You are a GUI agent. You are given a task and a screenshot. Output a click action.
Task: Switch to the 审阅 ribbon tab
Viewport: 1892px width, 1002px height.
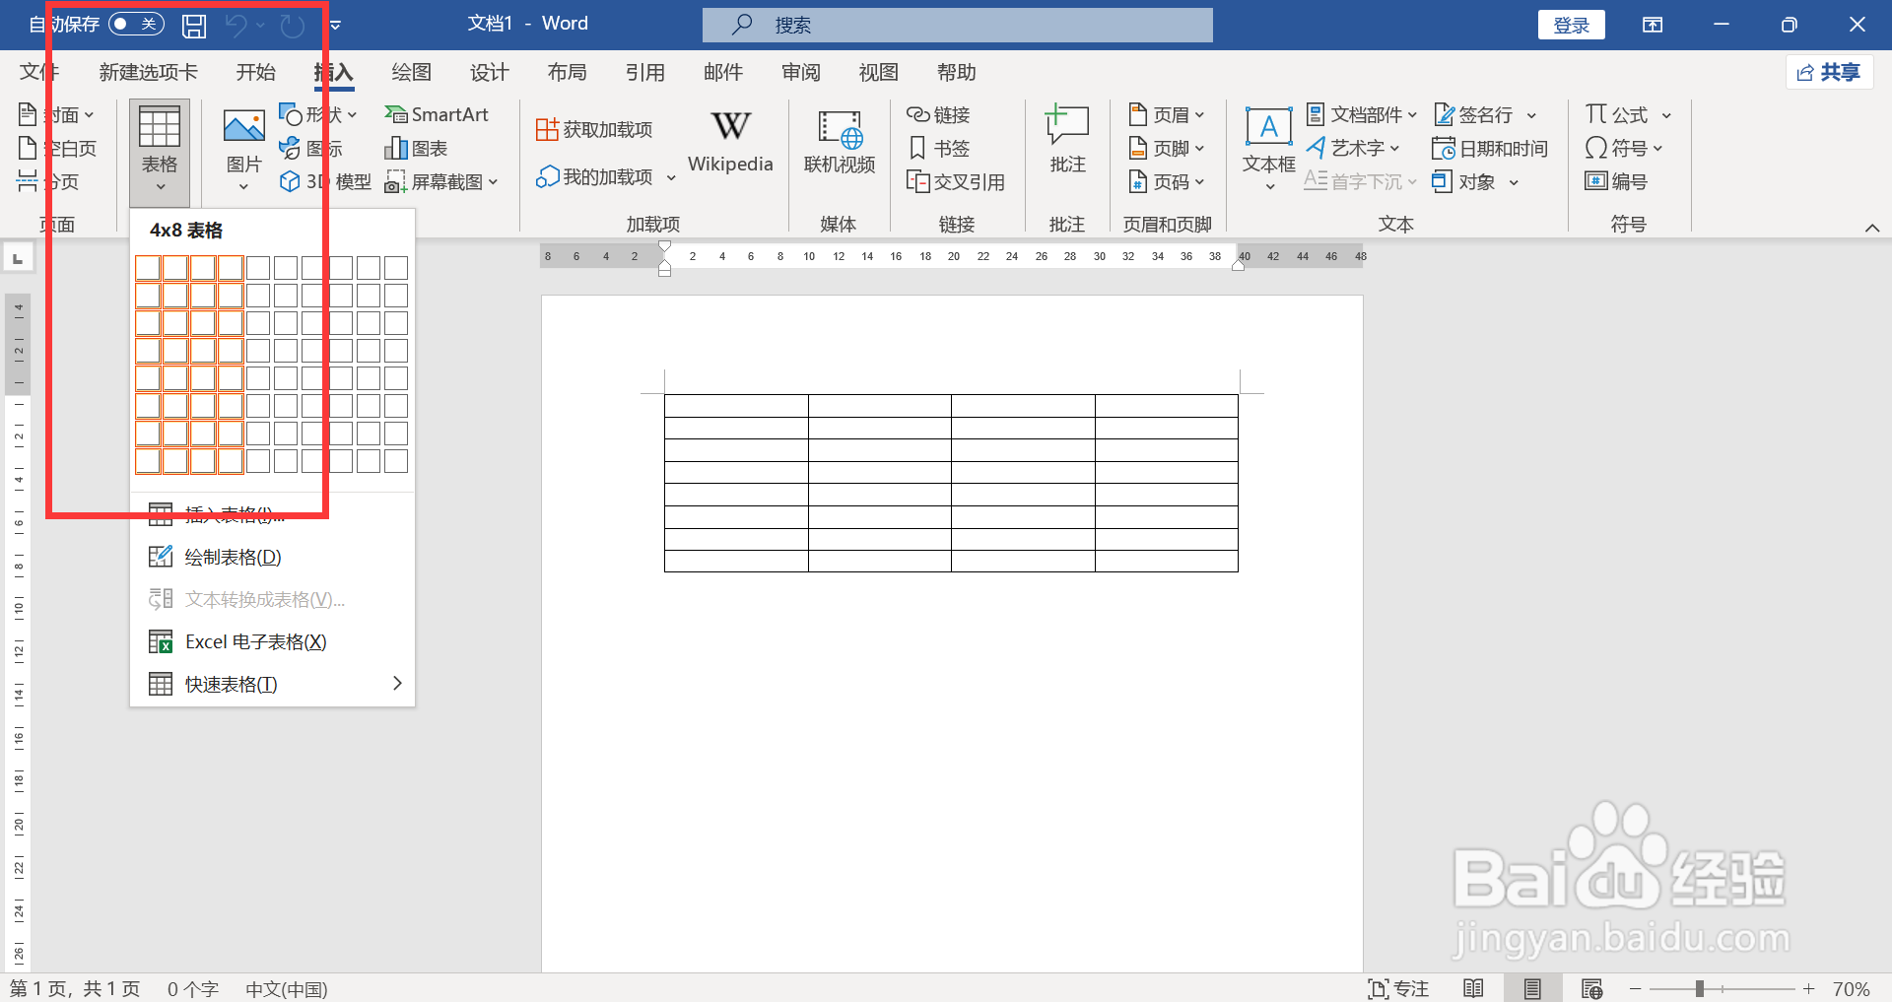pyautogui.click(x=801, y=71)
